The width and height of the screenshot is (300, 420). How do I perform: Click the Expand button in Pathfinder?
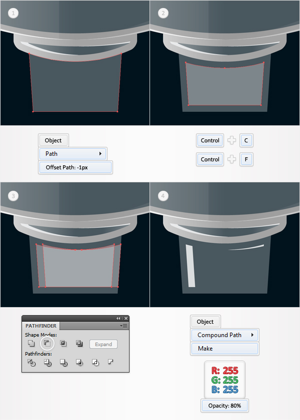pyautogui.click(x=103, y=344)
